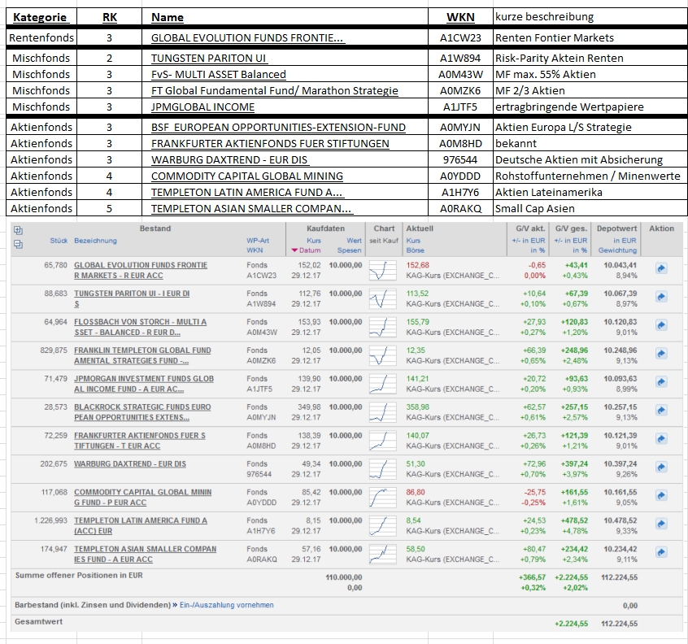688x644 pixels.
Task: Open chart thumbnail for JPMorgan Global Income
Action: coord(382,384)
